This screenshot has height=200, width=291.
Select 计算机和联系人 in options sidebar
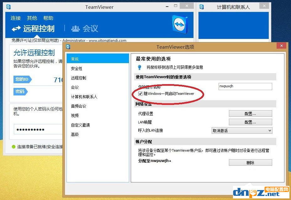[98, 97]
